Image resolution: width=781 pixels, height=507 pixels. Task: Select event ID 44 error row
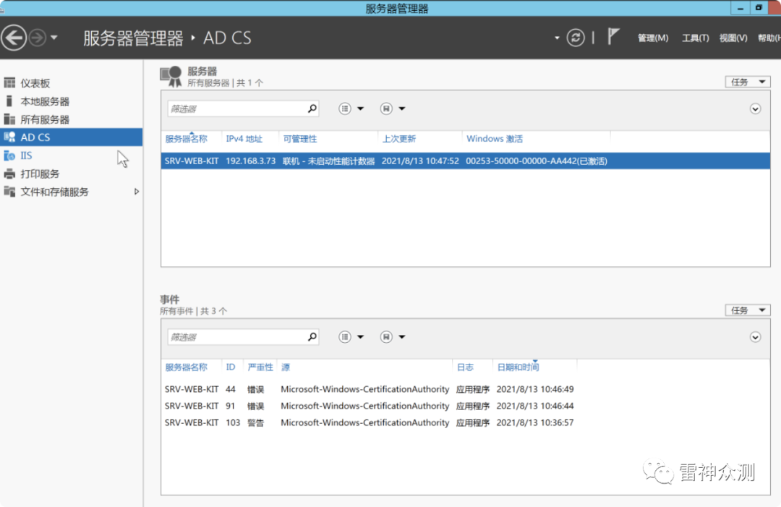369,389
